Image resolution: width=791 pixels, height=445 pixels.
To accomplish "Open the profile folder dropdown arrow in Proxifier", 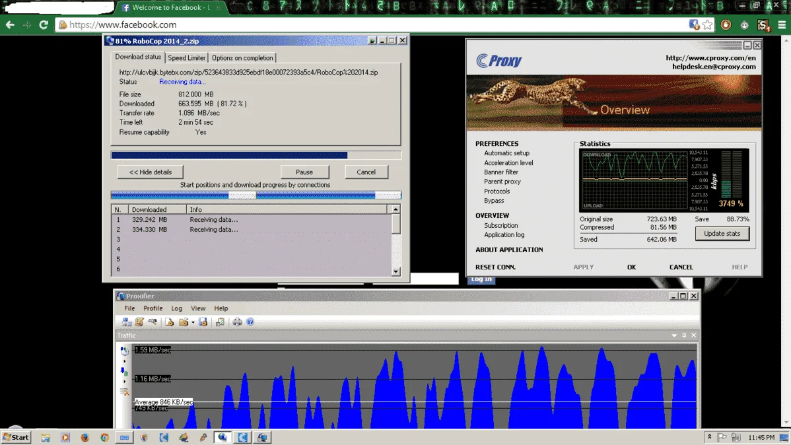I will pos(193,322).
